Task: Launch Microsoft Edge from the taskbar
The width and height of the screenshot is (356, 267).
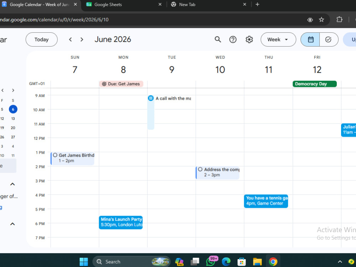Action: click(226, 262)
